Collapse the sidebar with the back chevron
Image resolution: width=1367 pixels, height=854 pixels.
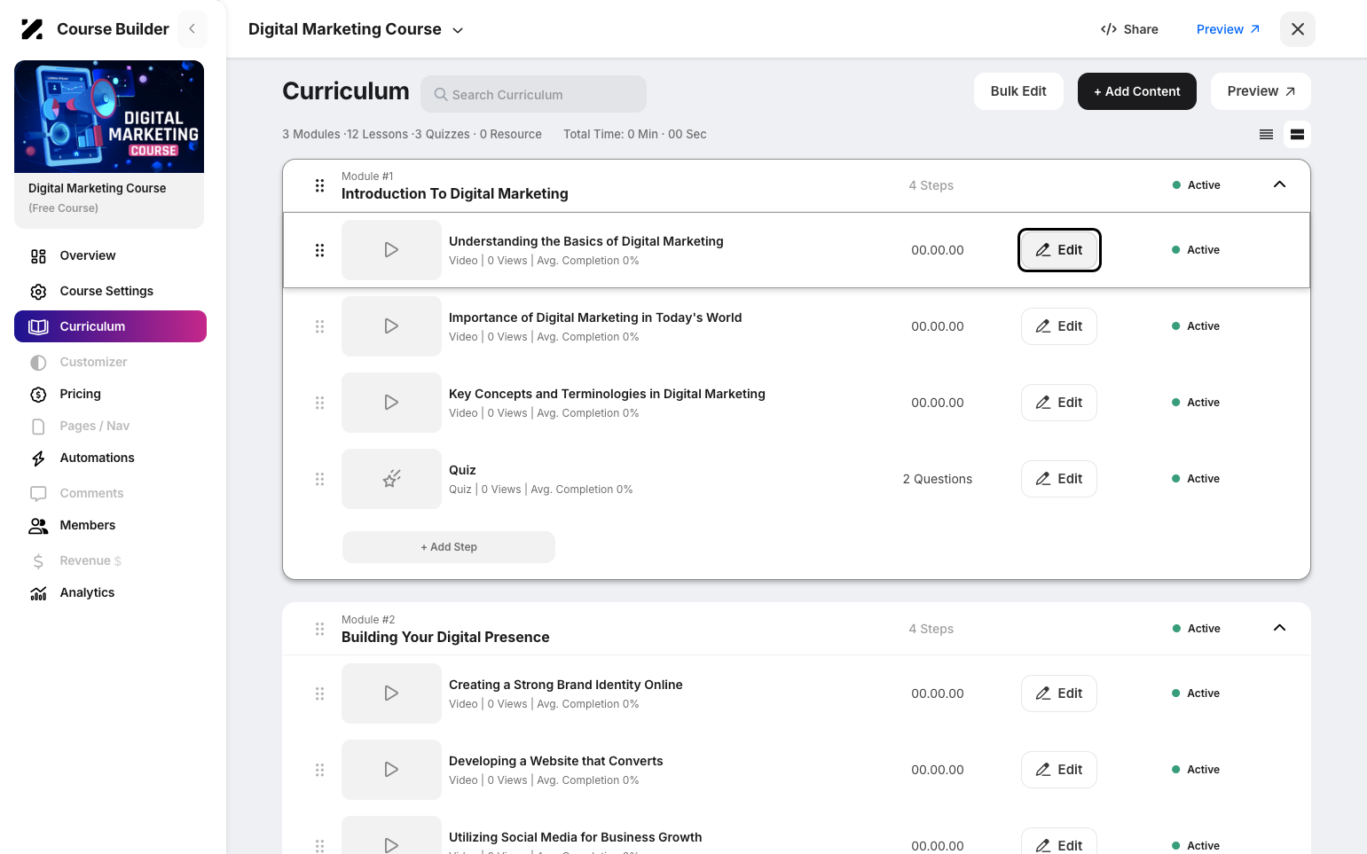[192, 29]
